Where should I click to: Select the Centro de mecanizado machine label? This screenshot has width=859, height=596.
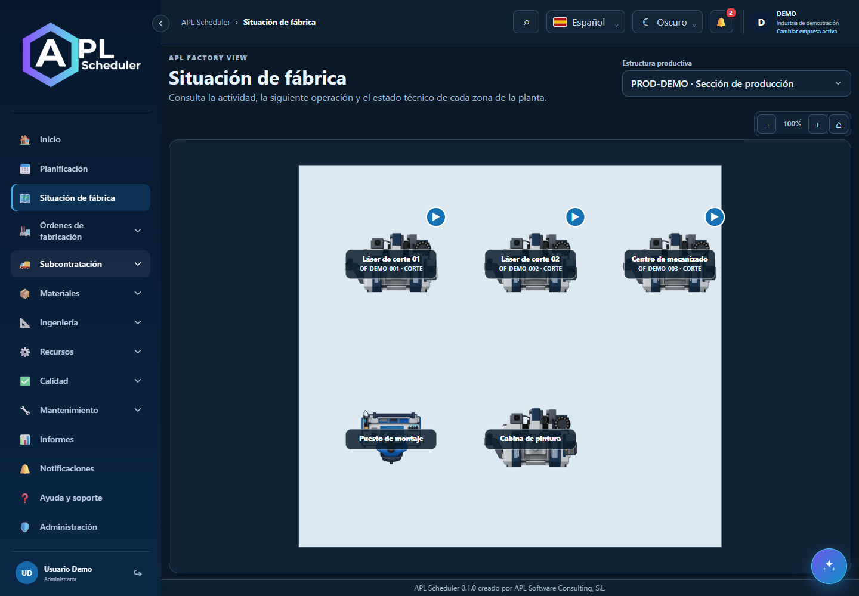click(669, 263)
